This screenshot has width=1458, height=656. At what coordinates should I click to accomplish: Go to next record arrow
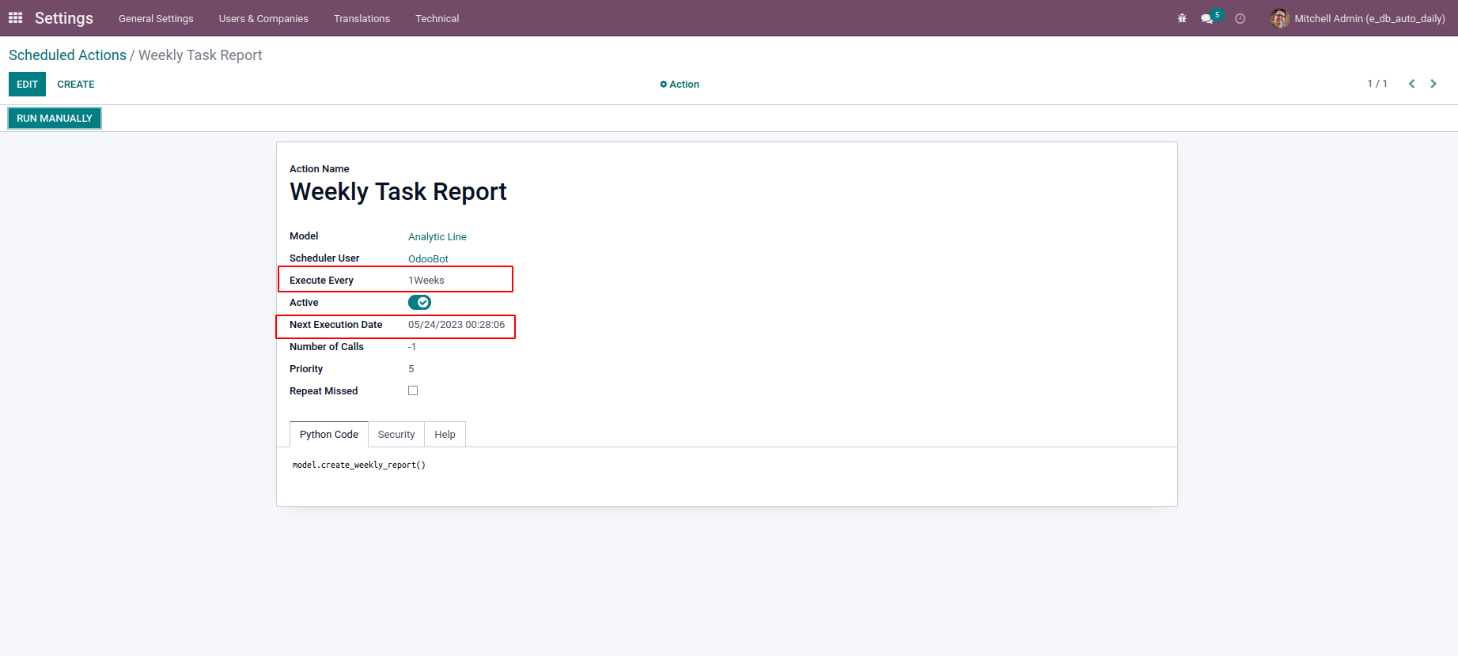pyautogui.click(x=1433, y=84)
